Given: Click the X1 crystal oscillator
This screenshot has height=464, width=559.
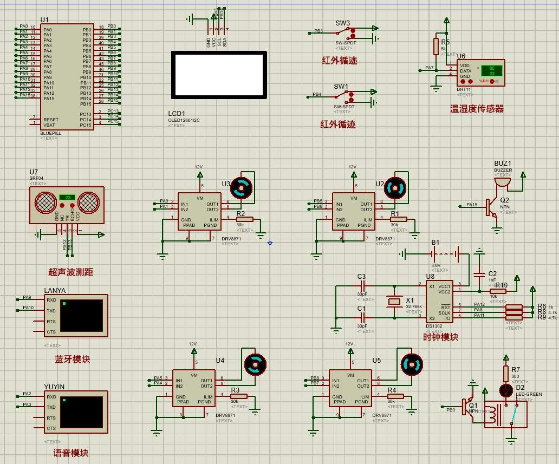Looking at the screenshot, I should click(x=394, y=302).
